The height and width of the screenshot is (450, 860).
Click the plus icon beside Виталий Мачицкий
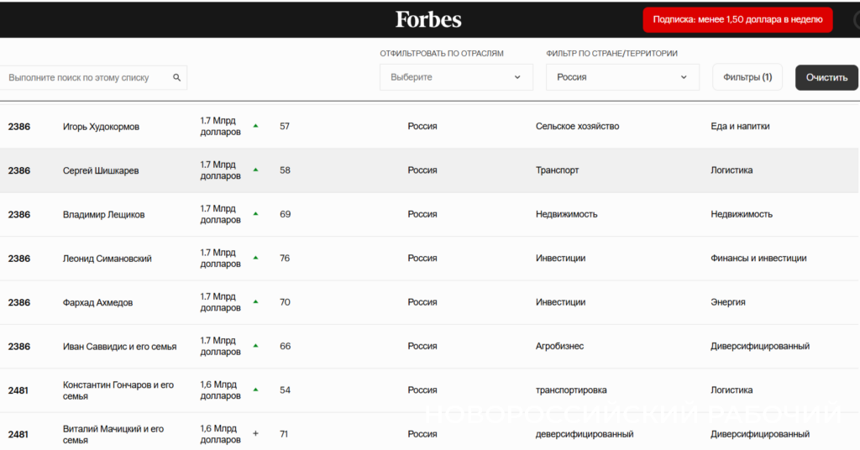click(255, 434)
